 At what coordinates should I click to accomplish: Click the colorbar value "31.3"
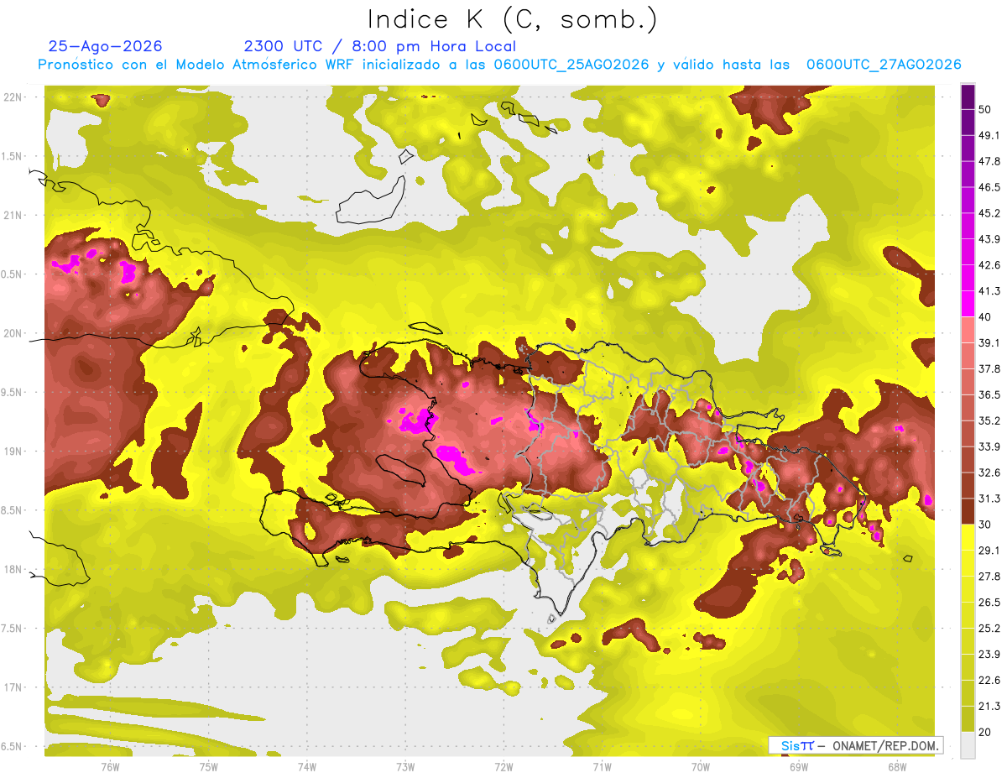click(x=989, y=499)
